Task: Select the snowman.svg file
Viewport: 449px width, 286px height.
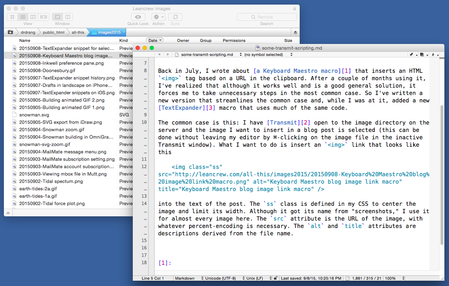Action: pyautogui.click(x=34, y=115)
